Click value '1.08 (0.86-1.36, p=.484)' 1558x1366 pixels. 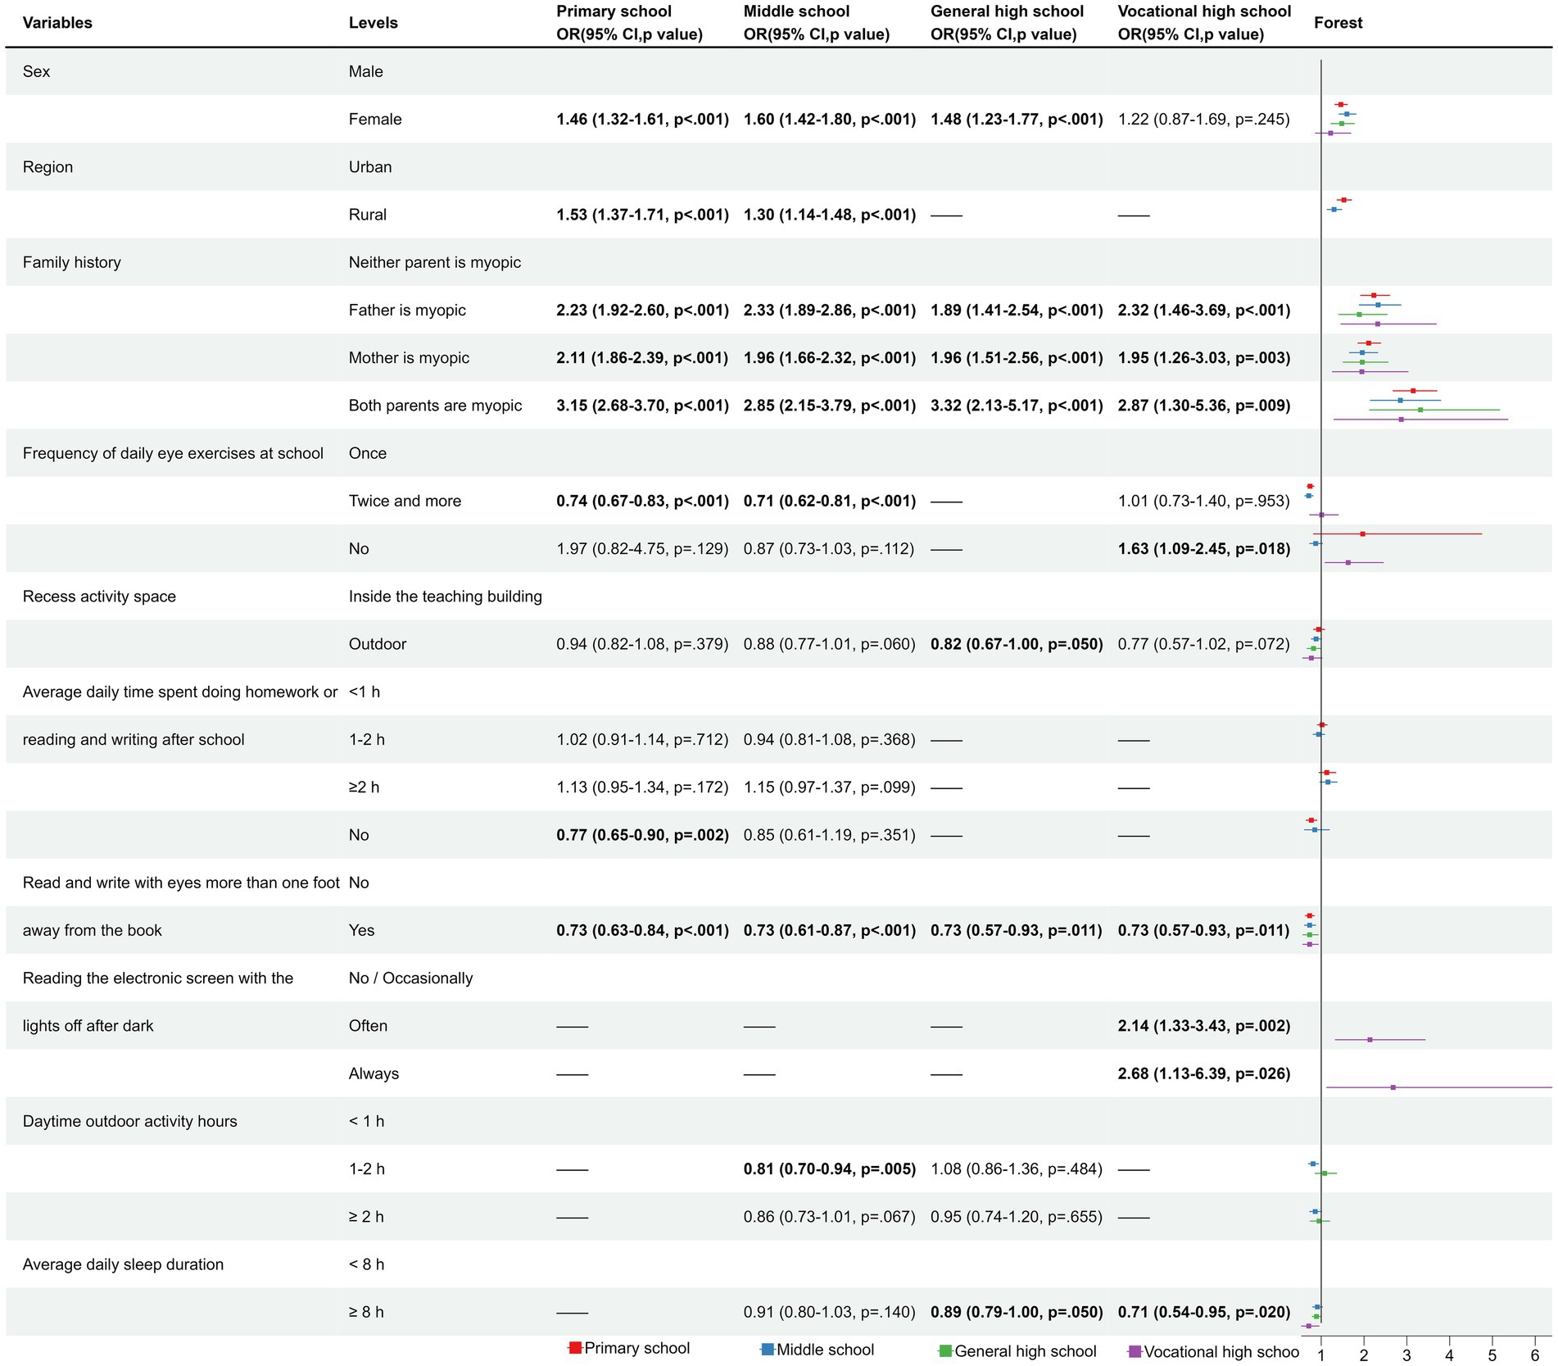(x=1016, y=1169)
